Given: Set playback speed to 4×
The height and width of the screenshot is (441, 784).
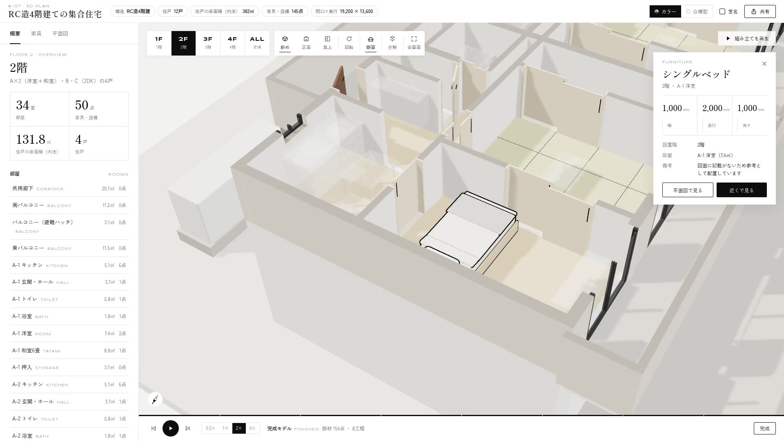Looking at the screenshot, I should 252,428.
